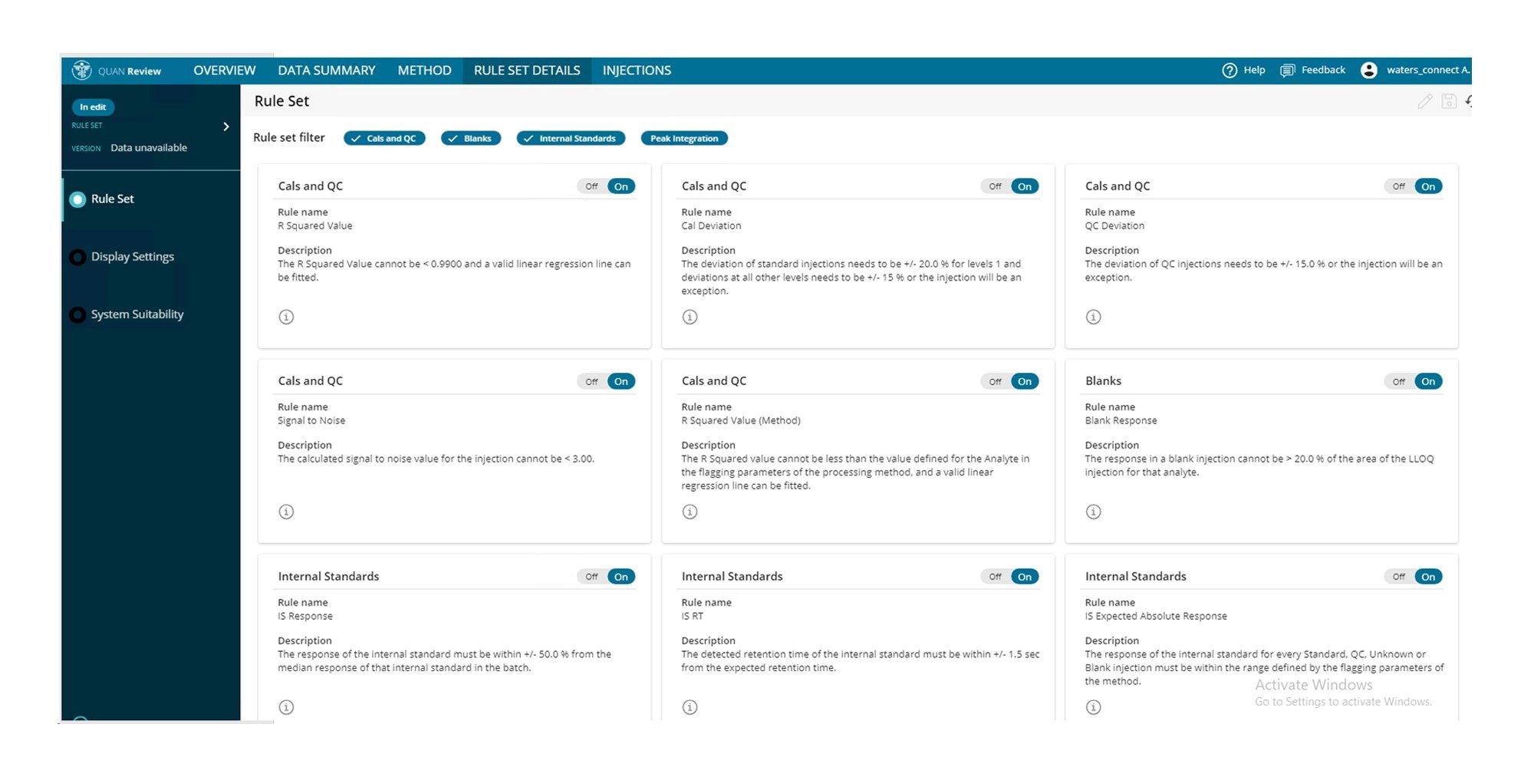The image size is (1534, 777).
Task: Open info icon on IS Expected Absolute Response card
Action: coord(1094,707)
